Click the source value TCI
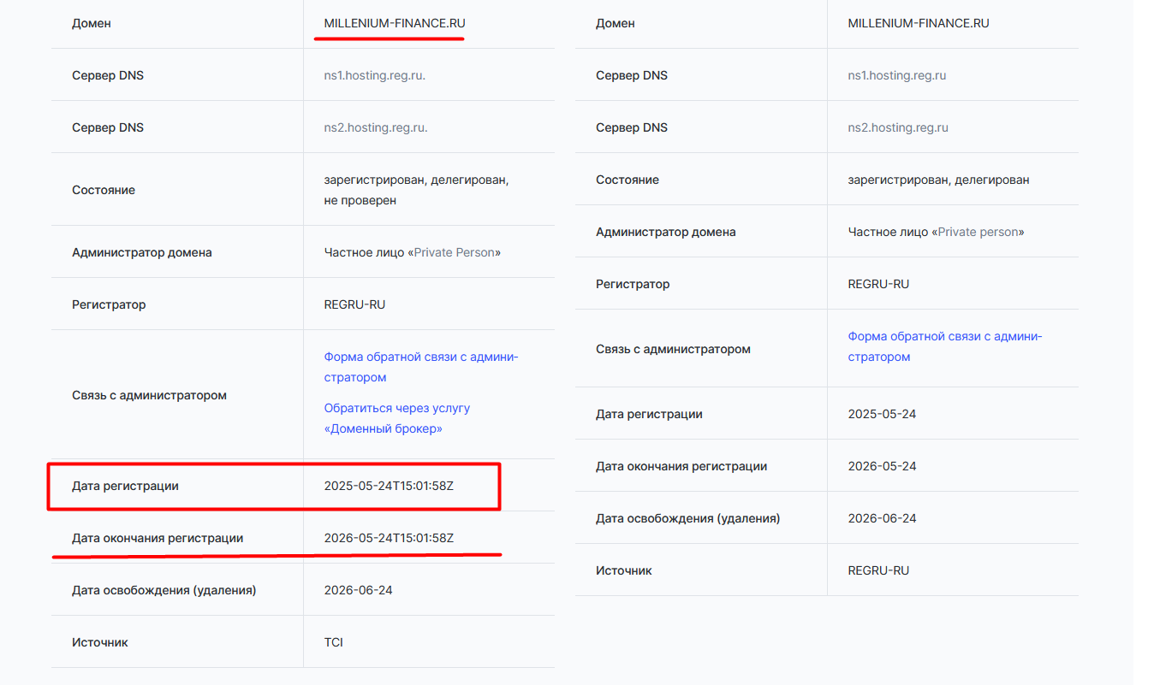Viewport: 1154px width, 685px height. pyautogui.click(x=333, y=642)
